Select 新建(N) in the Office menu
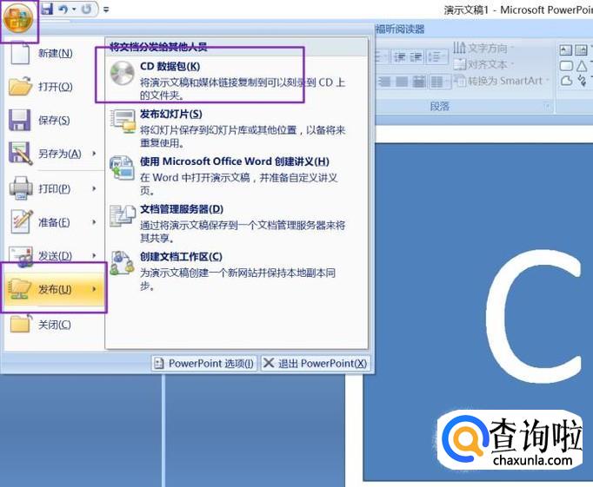Image resolution: width=593 pixels, height=487 pixels. coord(53,53)
